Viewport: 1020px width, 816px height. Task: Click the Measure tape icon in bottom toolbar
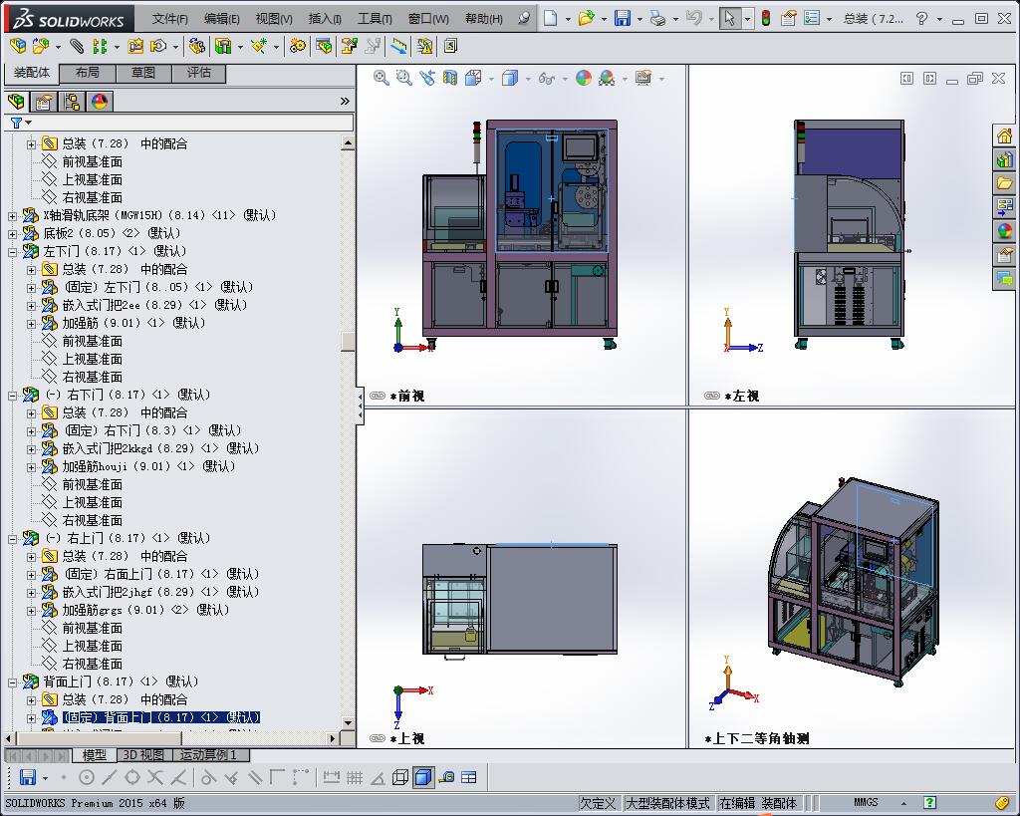[446, 777]
